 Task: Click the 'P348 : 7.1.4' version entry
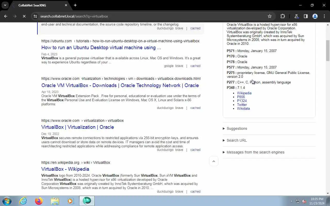pyautogui.click(x=236, y=88)
